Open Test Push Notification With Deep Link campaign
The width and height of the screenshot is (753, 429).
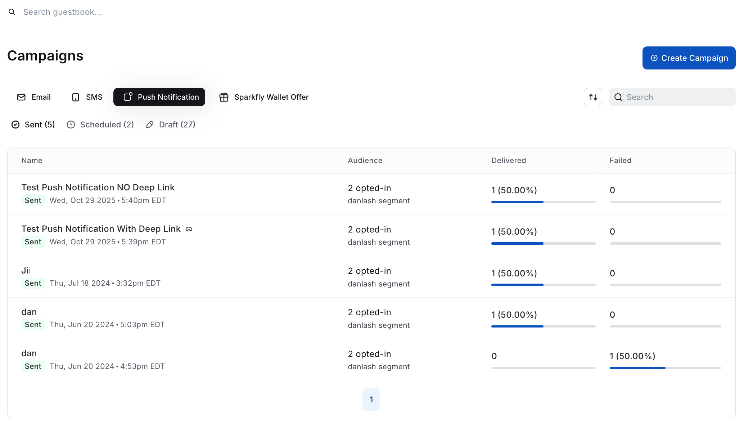coord(101,229)
